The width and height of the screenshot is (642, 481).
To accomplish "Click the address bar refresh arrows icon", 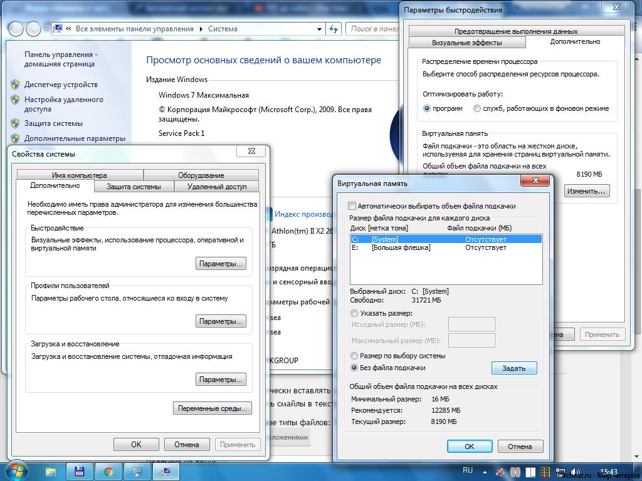I will click(x=334, y=29).
